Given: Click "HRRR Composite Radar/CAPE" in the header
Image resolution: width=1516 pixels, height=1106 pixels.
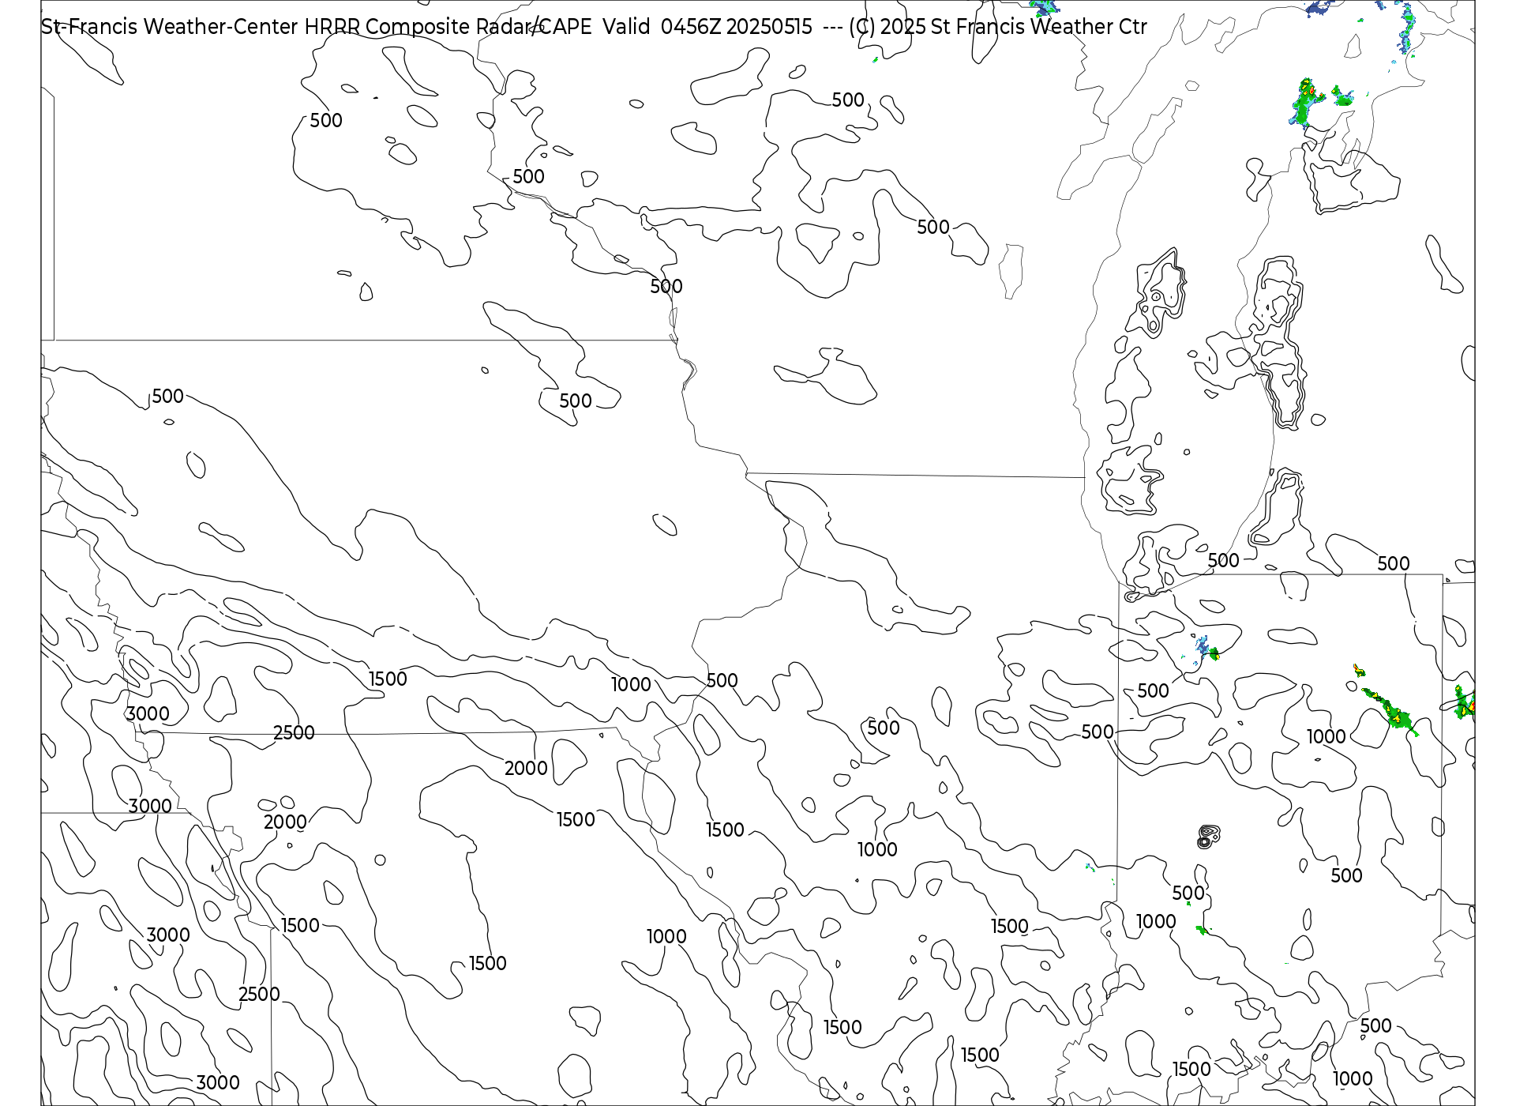Looking at the screenshot, I should [448, 27].
